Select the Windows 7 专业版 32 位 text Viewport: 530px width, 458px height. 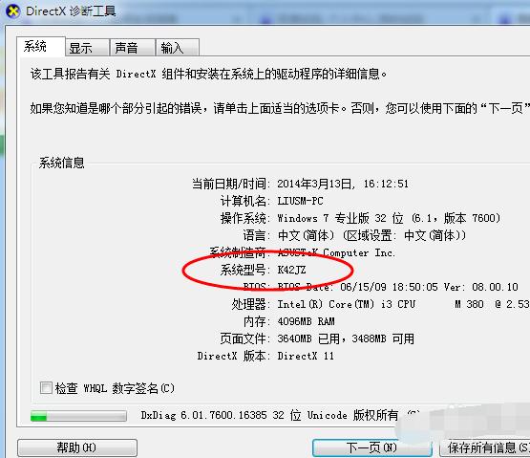[x=340, y=218]
